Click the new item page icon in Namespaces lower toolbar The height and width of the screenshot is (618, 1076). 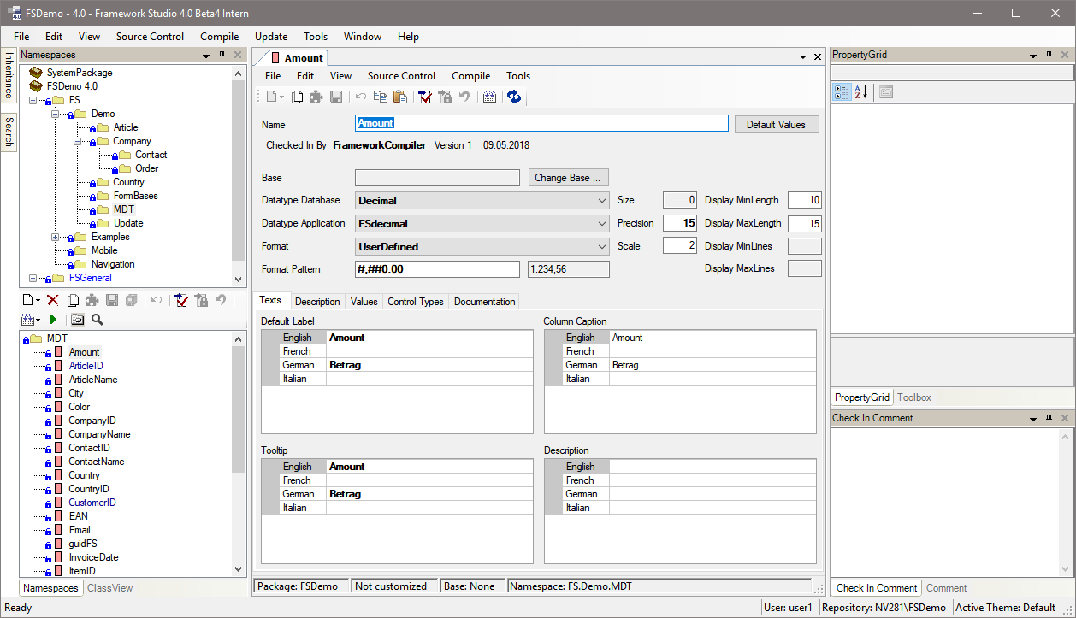pyautogui.click(x=27, y=300)
